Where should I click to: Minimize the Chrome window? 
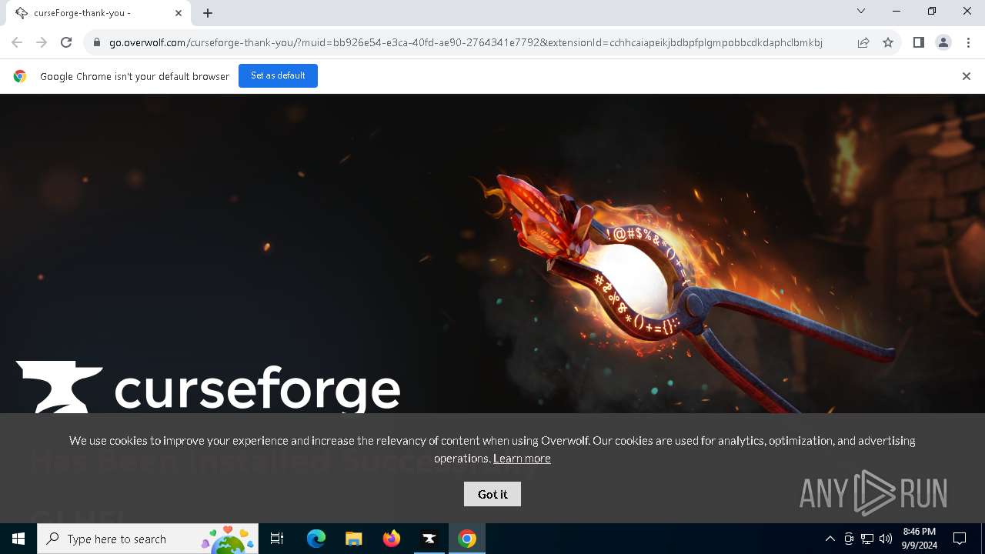(897, 11)
